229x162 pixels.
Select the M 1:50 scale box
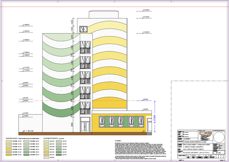[x=218, y=153]
